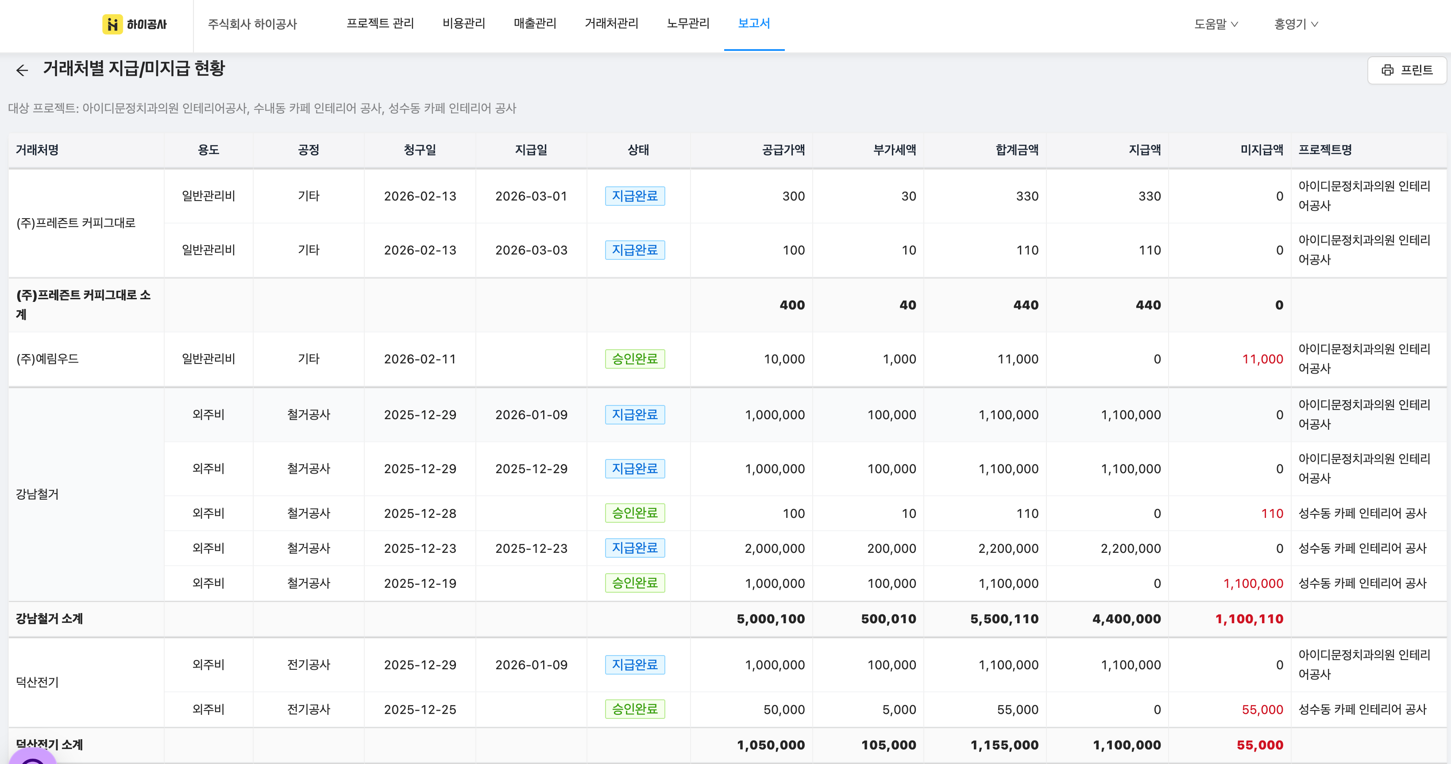Click the back arrow icon

22,70
